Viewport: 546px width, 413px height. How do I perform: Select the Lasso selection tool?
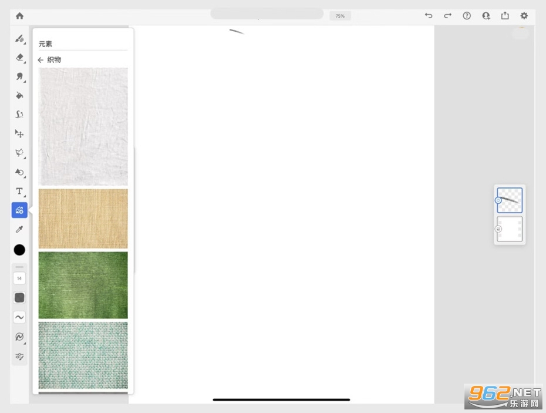pos(19,153)
